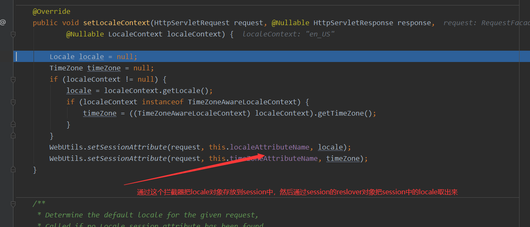Image resolution: width=530 pixels, height=227 pixels.
Task: Click the red Chinese annotation text
Action: (297, 192)
